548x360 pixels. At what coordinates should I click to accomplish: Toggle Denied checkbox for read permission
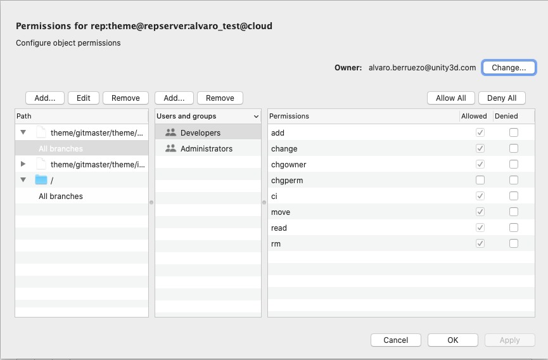coord(514,228)
